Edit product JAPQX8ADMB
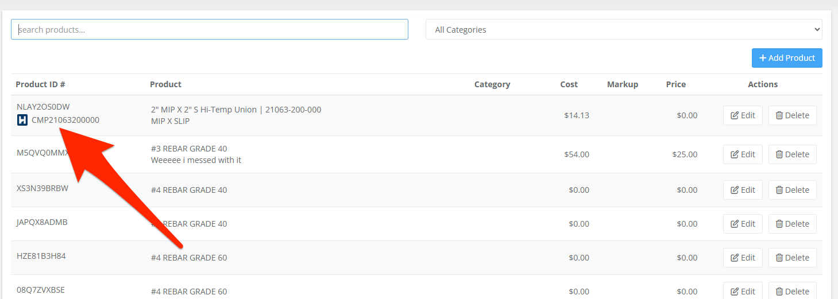The width and height of the screenshot is (838, 299). click(x=743, y=224)
